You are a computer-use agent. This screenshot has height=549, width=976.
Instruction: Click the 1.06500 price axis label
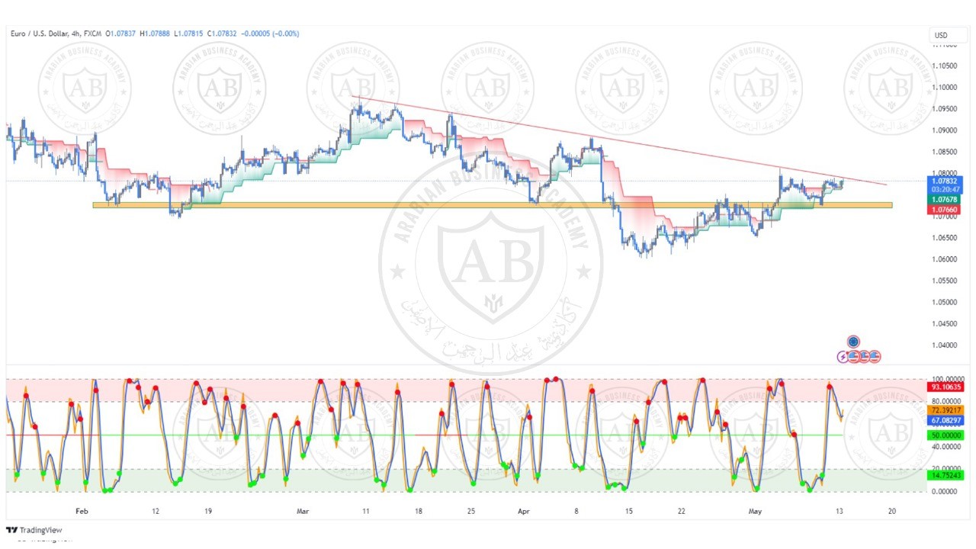945,238
